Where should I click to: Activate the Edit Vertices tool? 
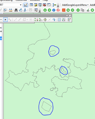point(36,20)
